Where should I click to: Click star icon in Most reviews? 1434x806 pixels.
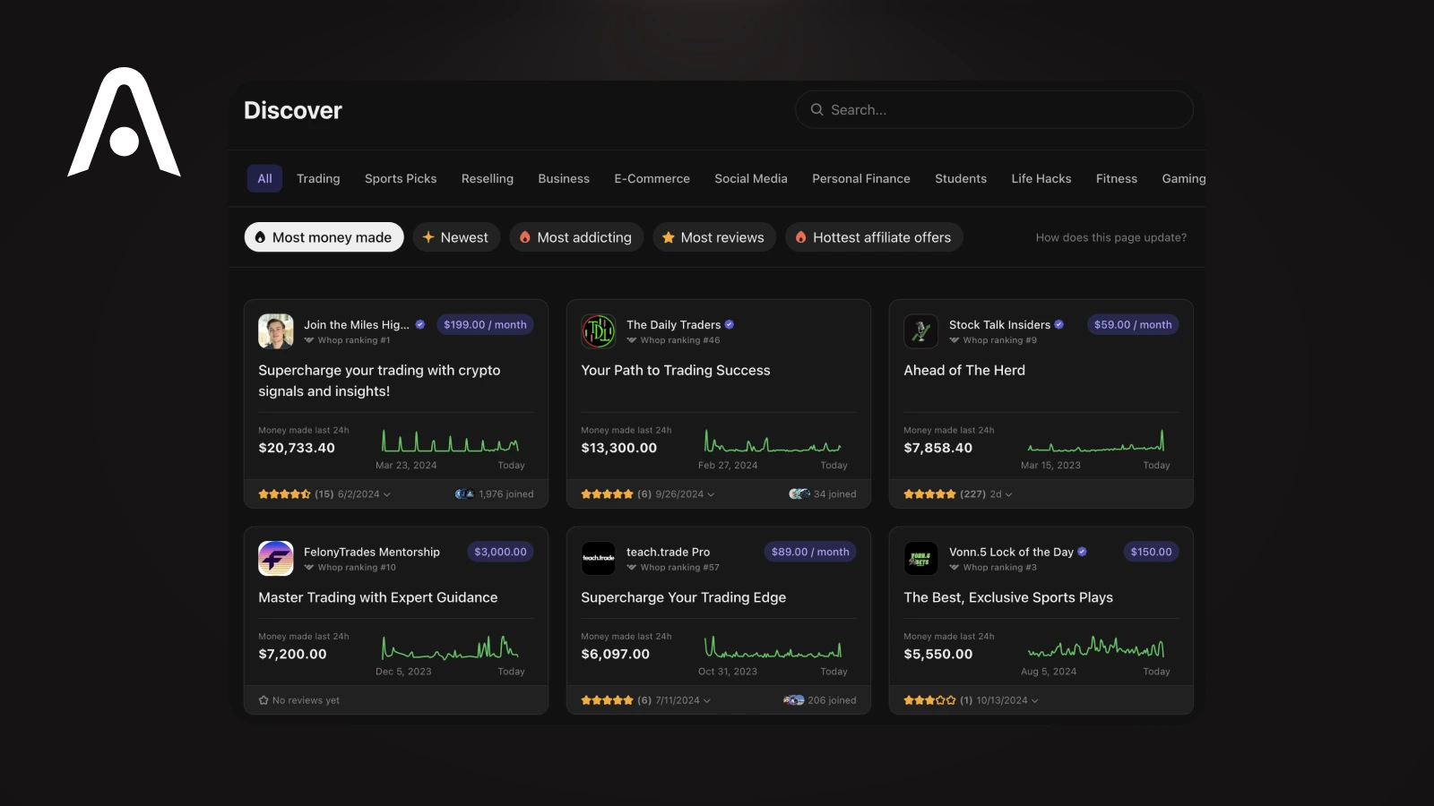[668, 237]
